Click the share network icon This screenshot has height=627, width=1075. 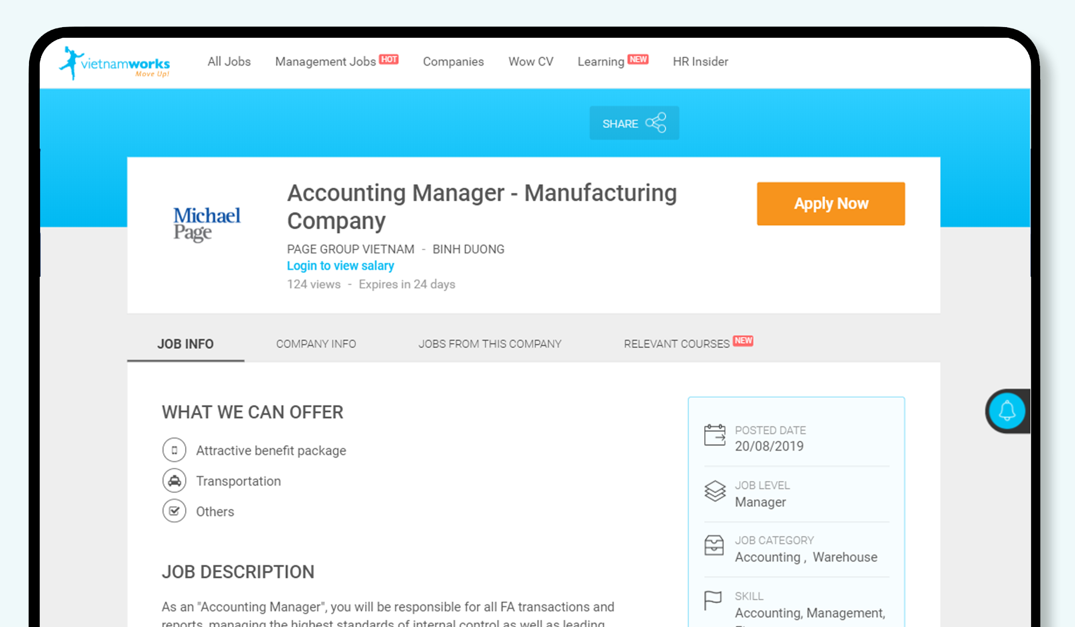click(x=657, y=124)
